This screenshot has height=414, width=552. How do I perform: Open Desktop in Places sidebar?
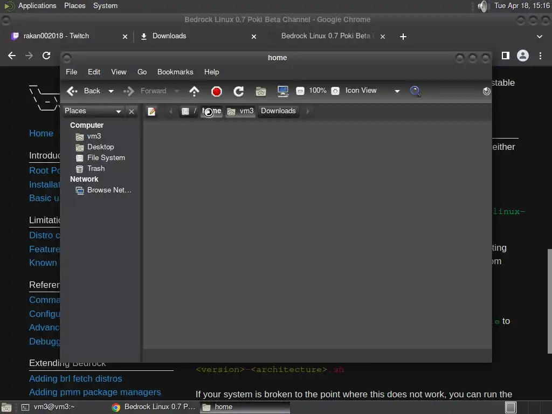[x=95, y=147]
